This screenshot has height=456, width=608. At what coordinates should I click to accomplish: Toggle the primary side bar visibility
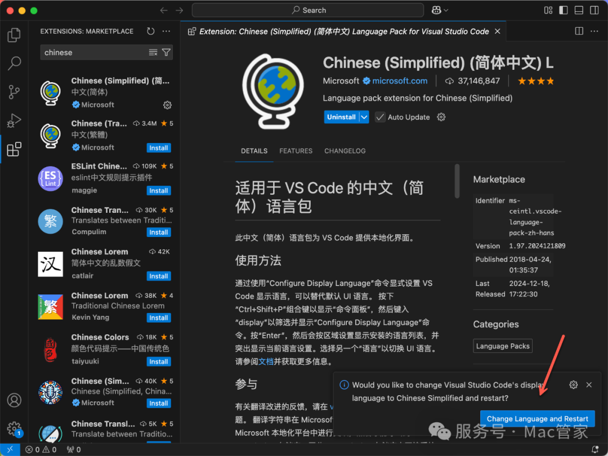tap(564, 10)
